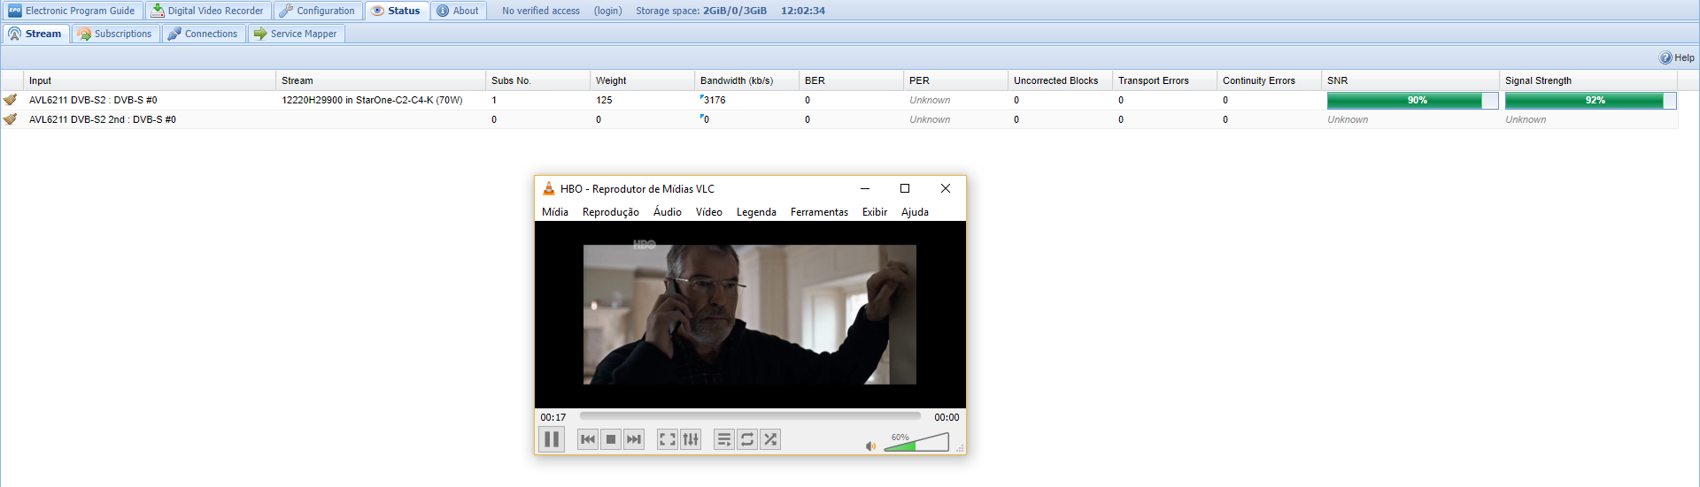The width and height of the screenshot is (1700, 487).
Task: Open the Ferramentas menu in VLC
Action: [x=819, y=212]
